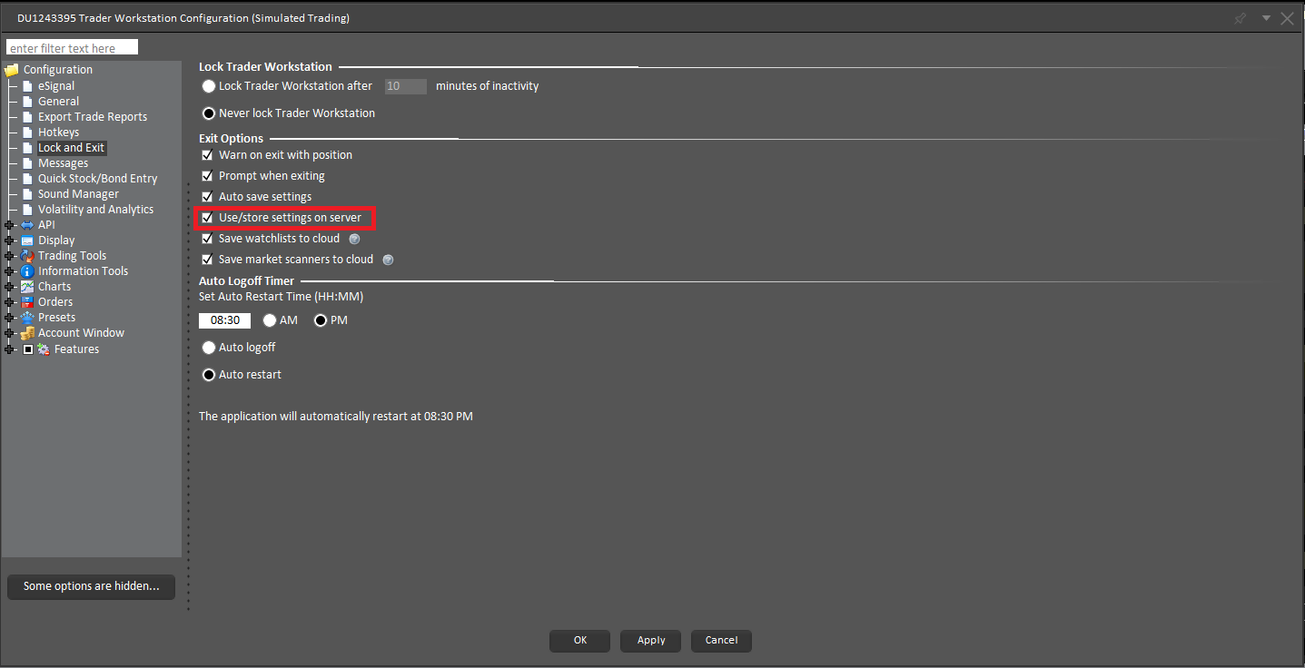Screen dimensions: 1305x668
Task: Select AM for restart time
Action: pyautogui.click(x=270, y=320)
